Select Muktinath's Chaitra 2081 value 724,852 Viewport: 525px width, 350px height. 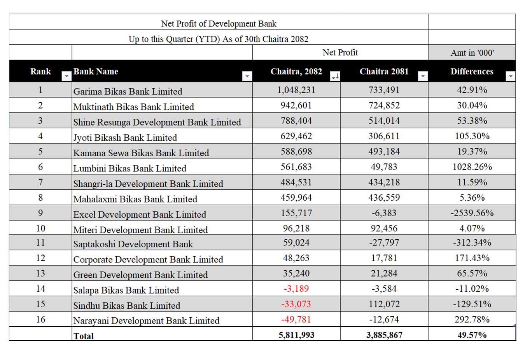[384, 105]
